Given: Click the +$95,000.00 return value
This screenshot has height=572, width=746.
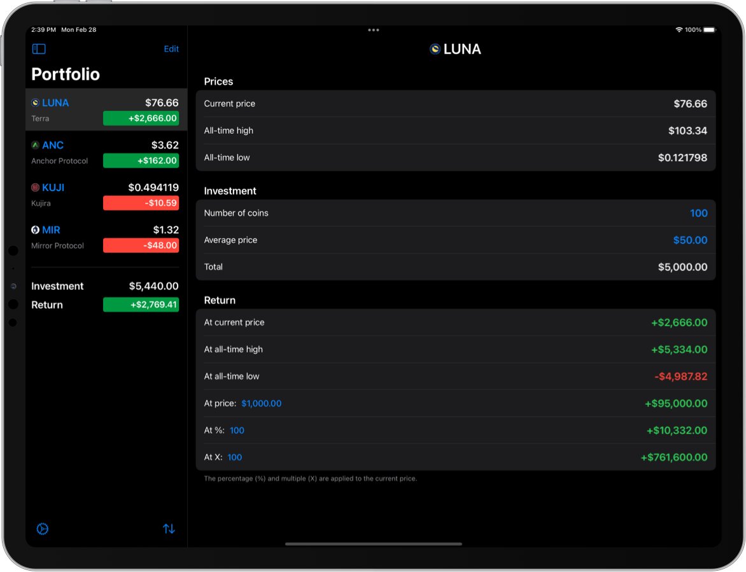Looking at the screenshot, I should (676, 403).
